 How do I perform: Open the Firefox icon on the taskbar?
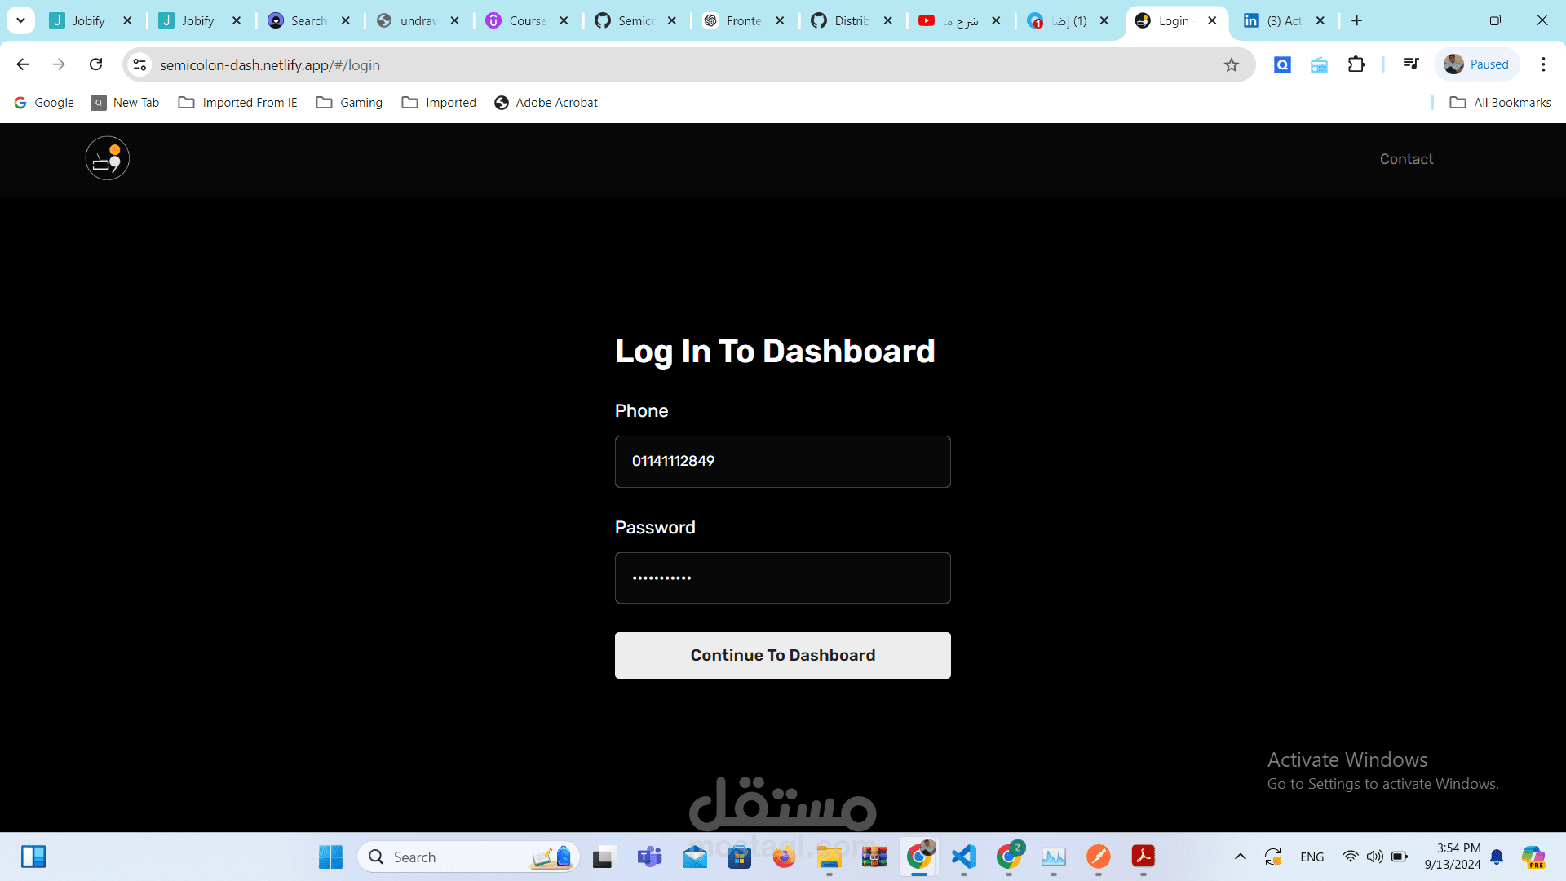point(784,857)
